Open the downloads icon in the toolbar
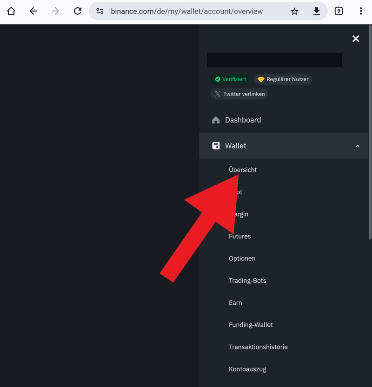Image resolution: width=372 pixels, height=387 pixels. coord(317,11)
